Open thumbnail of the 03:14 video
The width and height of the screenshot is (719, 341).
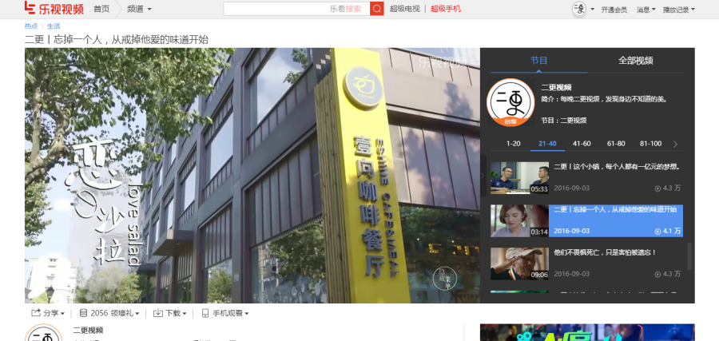coord(519,220)
